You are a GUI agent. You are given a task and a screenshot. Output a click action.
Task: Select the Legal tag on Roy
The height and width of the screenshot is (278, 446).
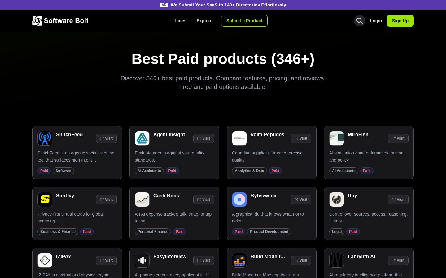pyautogui.click(x=337, y=232)
